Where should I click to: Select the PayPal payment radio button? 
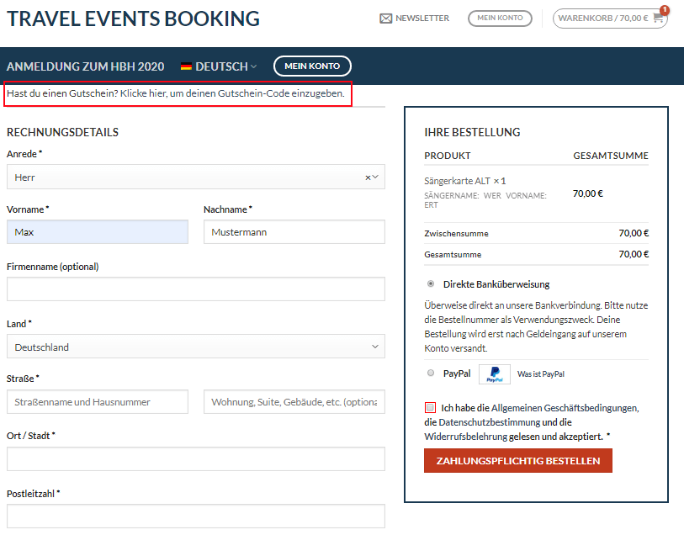tap(431, 373)
